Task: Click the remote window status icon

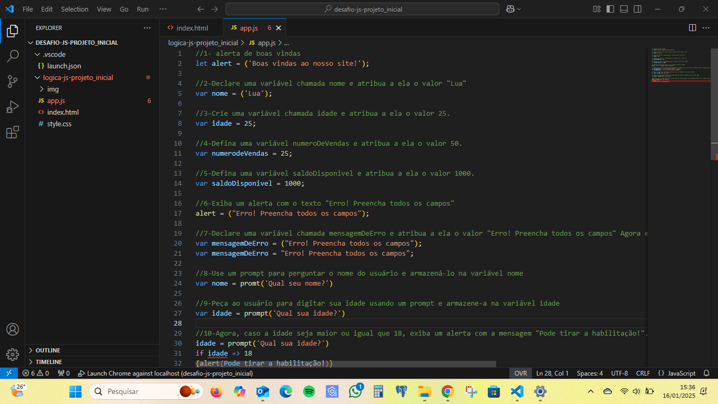Action: 9,373
